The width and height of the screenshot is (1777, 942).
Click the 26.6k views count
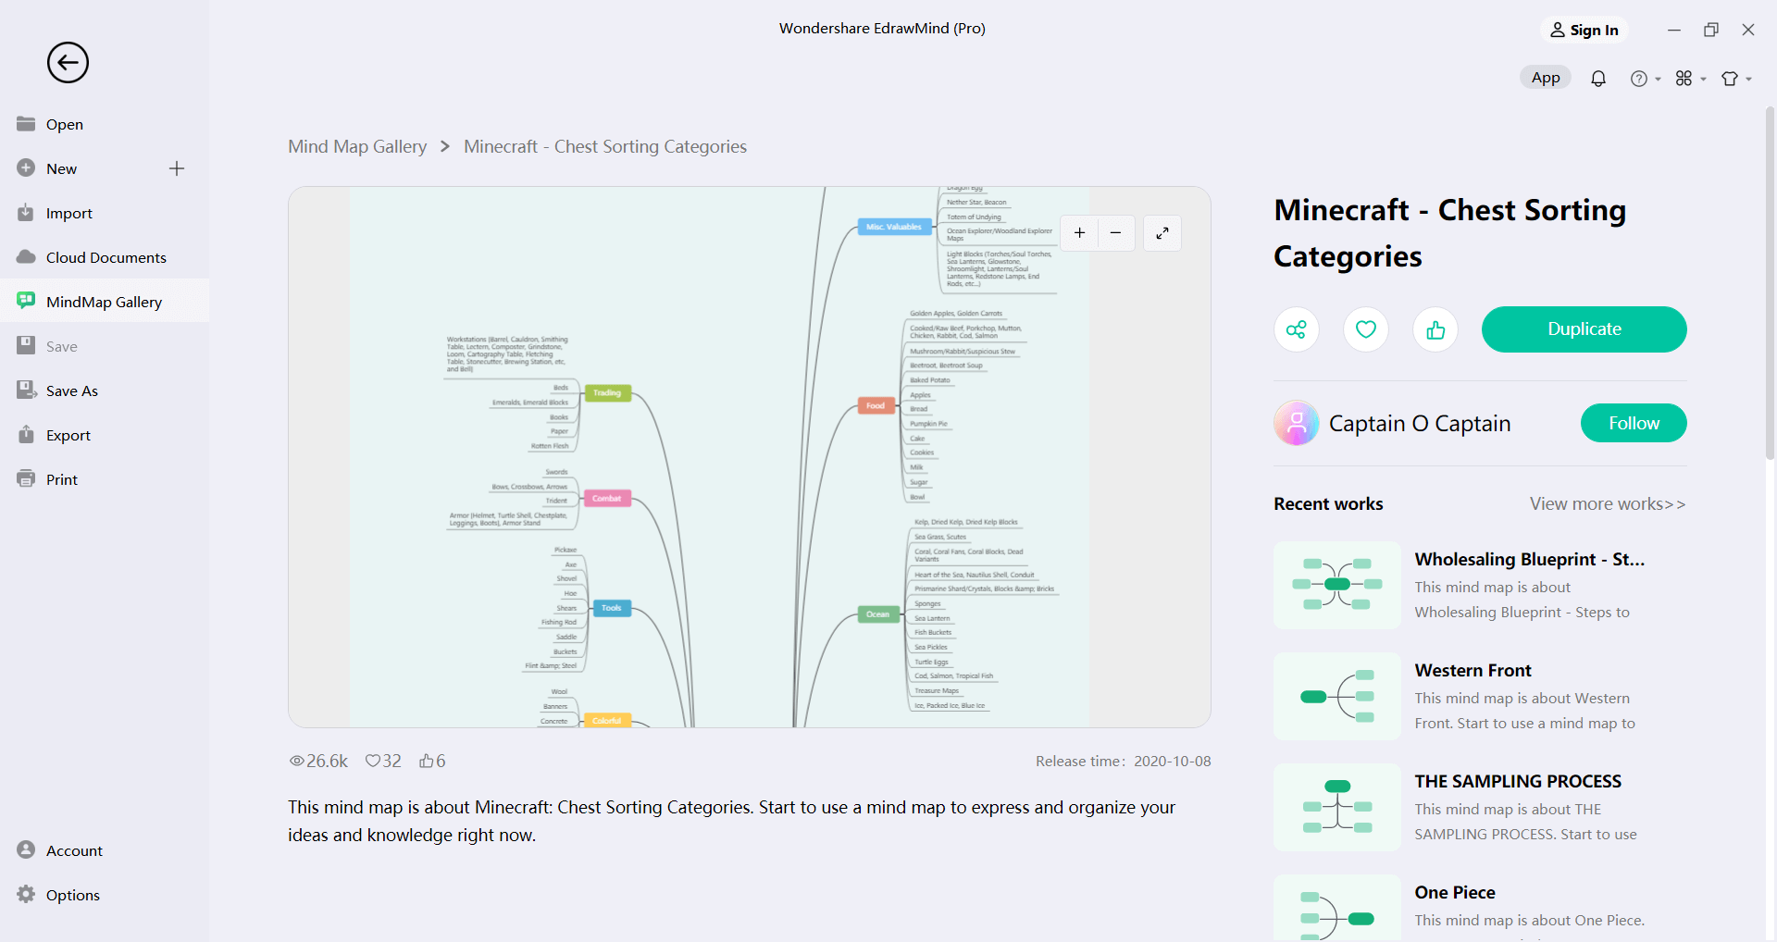pos(318,761)
